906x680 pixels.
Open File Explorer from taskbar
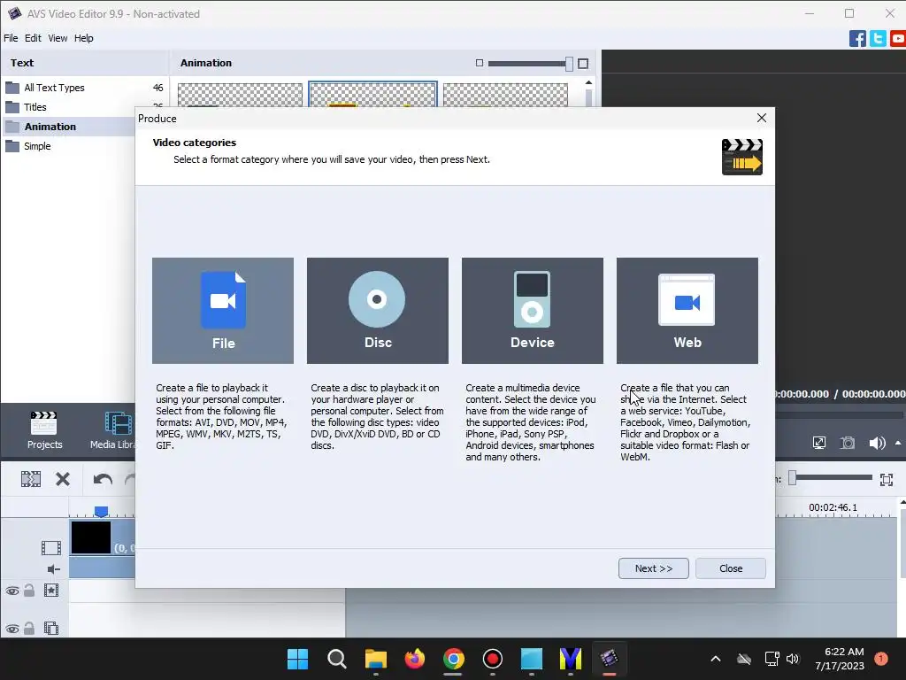375,659
